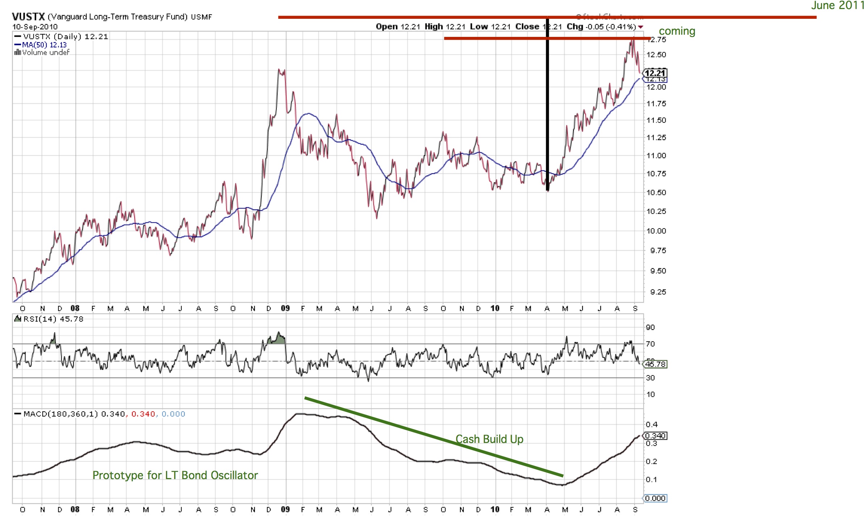This screenshot has width=864, height=516.
Task: Click the '10' year label under MACD panel
Action: 494,509
